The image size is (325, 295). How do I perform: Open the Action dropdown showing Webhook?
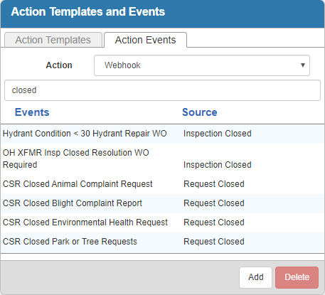coord(202,65)
